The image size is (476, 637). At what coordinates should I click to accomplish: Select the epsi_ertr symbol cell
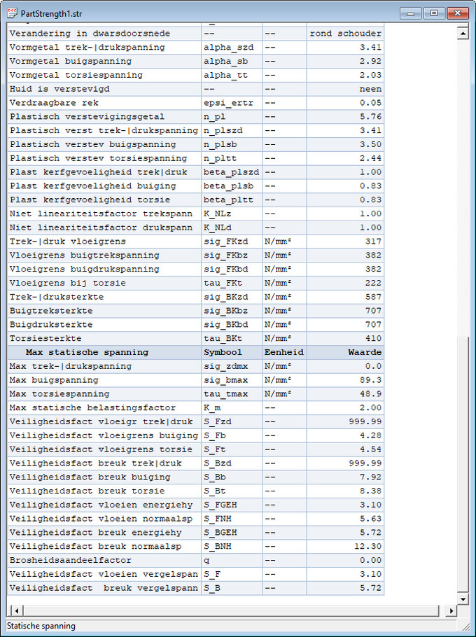point(232,103)
